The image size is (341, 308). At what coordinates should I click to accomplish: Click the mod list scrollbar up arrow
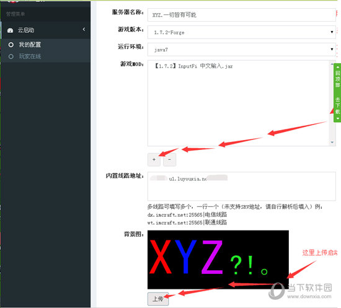[x=332, y=64]
